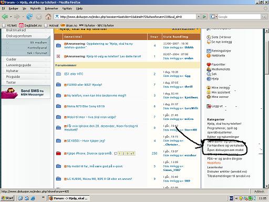The image size is (269, 202).
Task: Sort by the Siste handling column header
Action: (x=175, y=37)
